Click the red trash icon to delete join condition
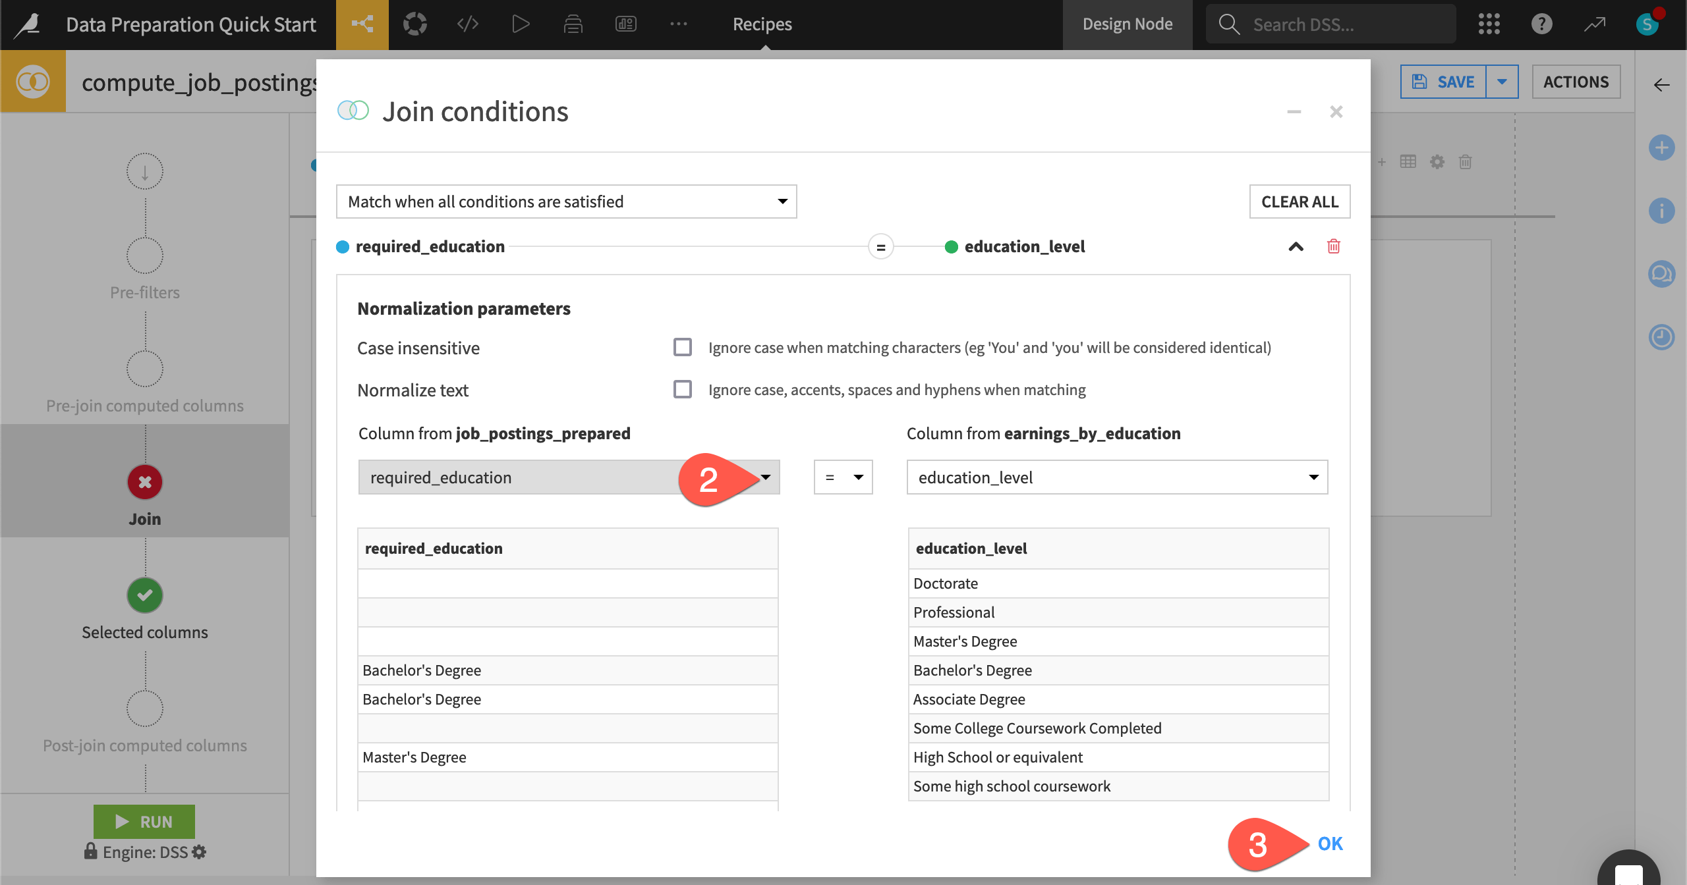1687x885 pixels. pos(1333,246)
